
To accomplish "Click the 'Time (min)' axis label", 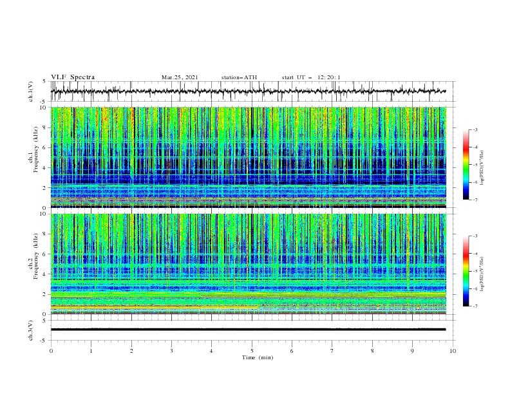I will coord(258,357).
